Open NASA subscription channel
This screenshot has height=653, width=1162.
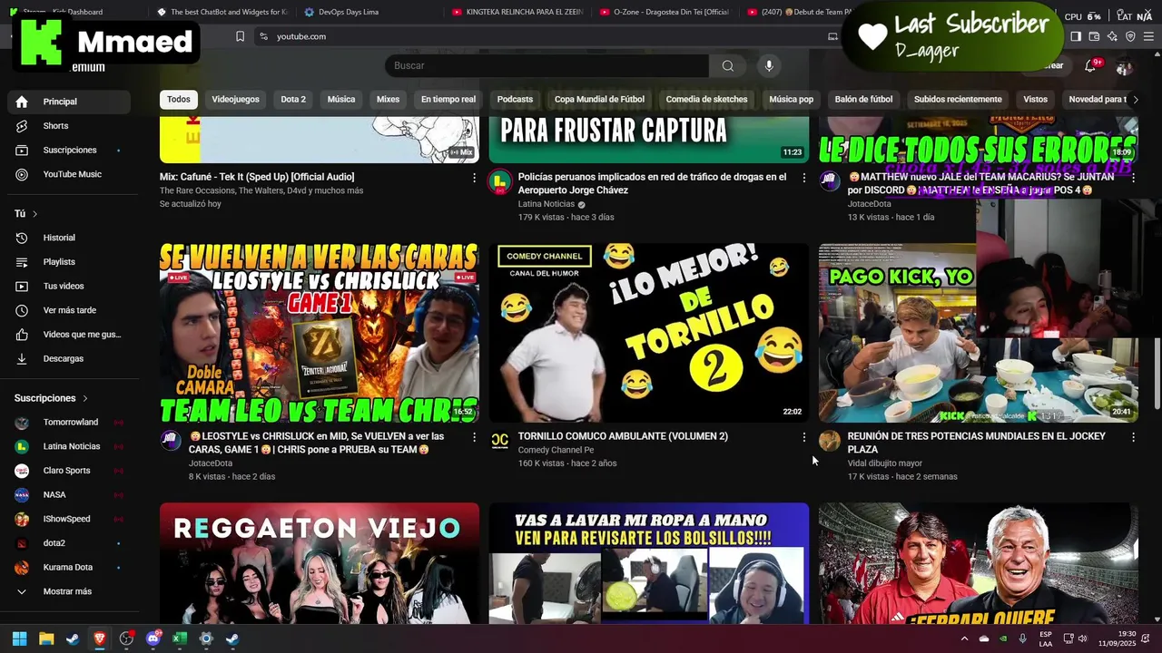tap(69, 495)
